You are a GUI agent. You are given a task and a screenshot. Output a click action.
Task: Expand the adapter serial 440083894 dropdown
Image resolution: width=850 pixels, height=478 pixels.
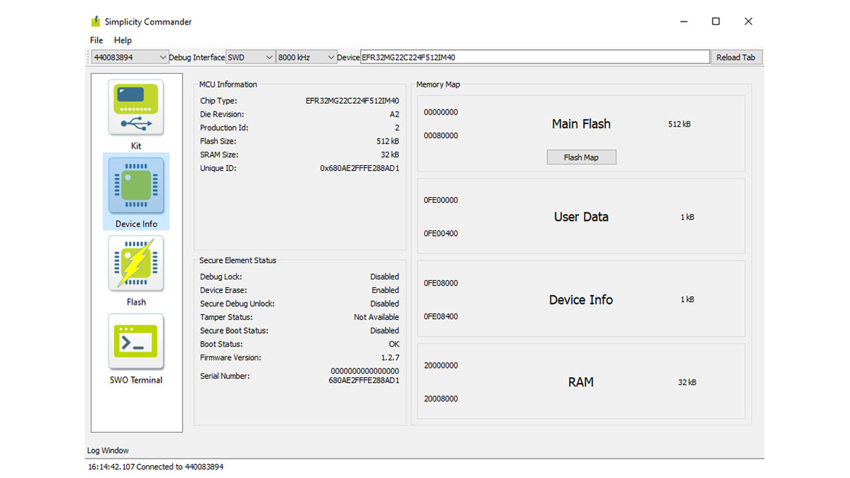(x=129, y=57)
